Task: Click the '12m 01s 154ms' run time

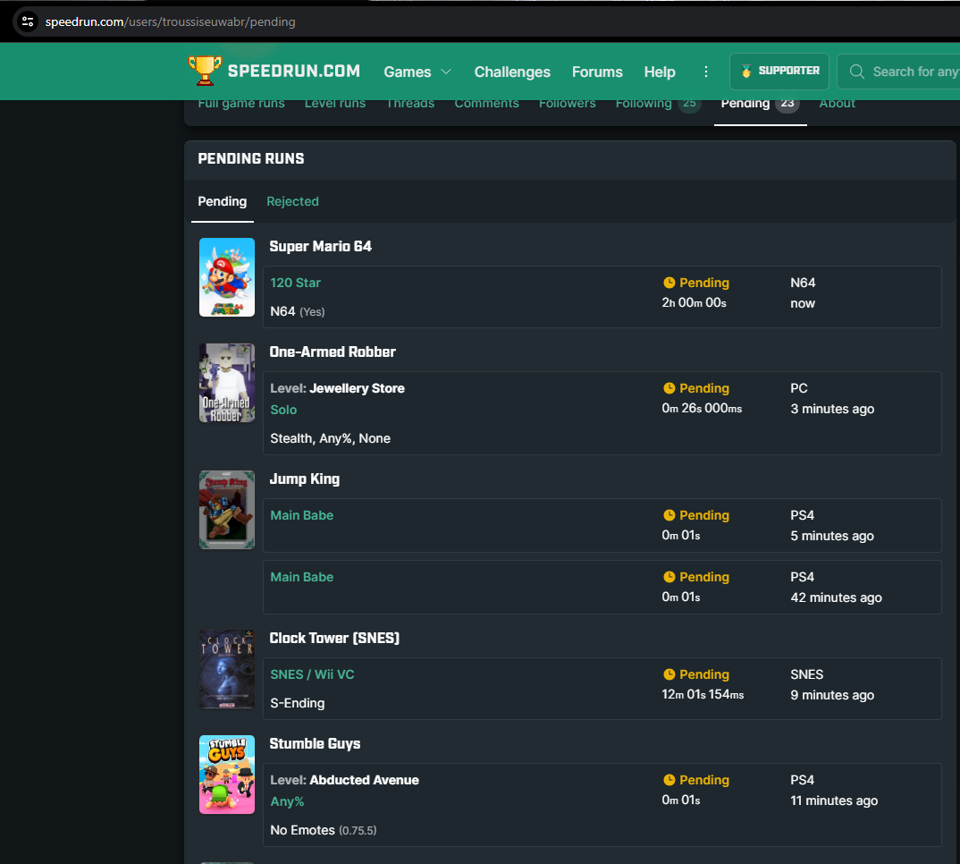Action: [703, 694]
